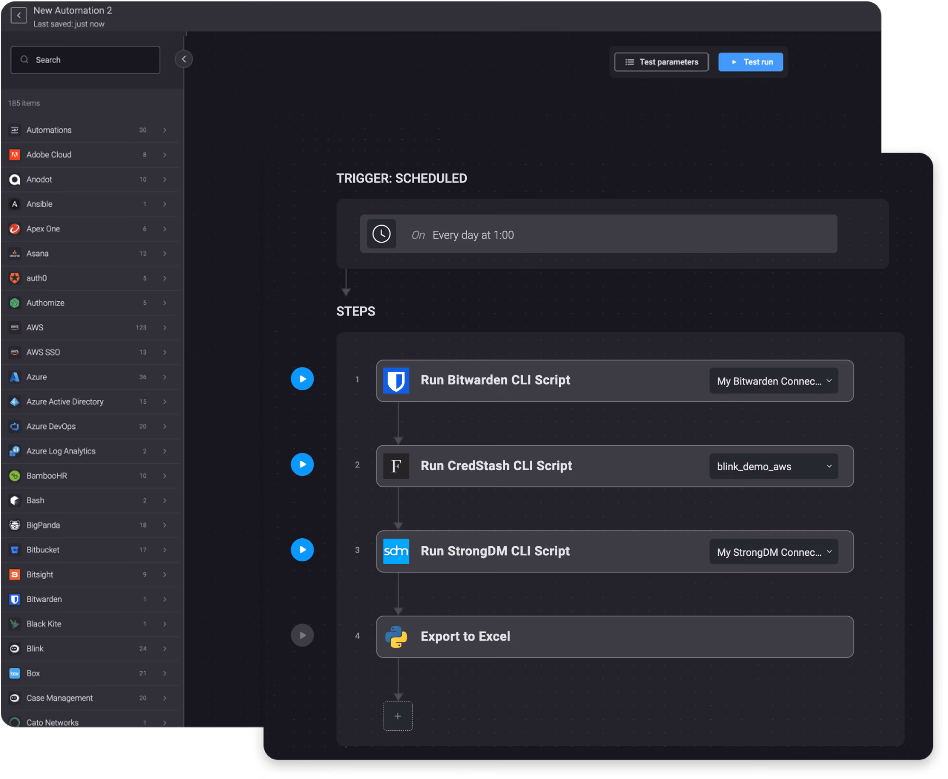Click the clock icon in the scheduled trigger
This screenshot has height=779, width=948.
tap(382, 234)
